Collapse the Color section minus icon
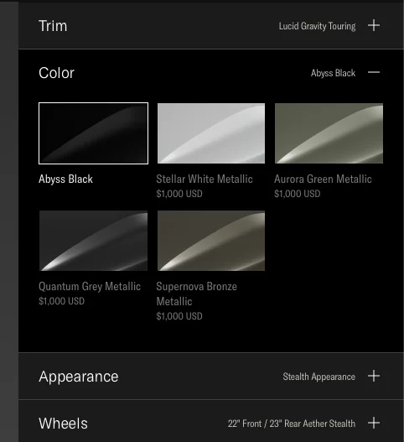This screenshot has width=404, height=442. (x=374, y=72)
